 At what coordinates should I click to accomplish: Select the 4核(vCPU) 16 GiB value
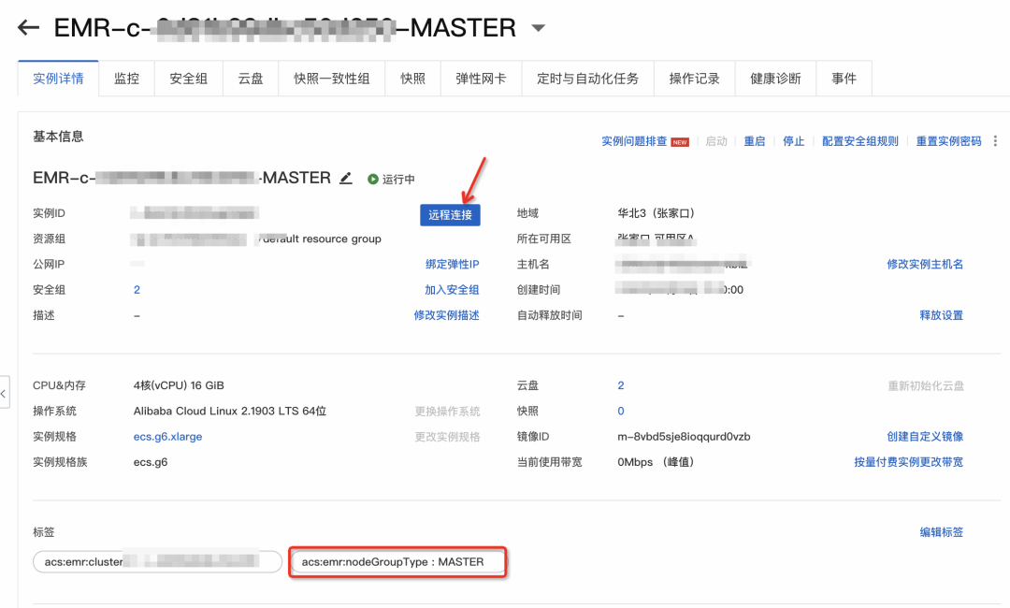[179, 385]
